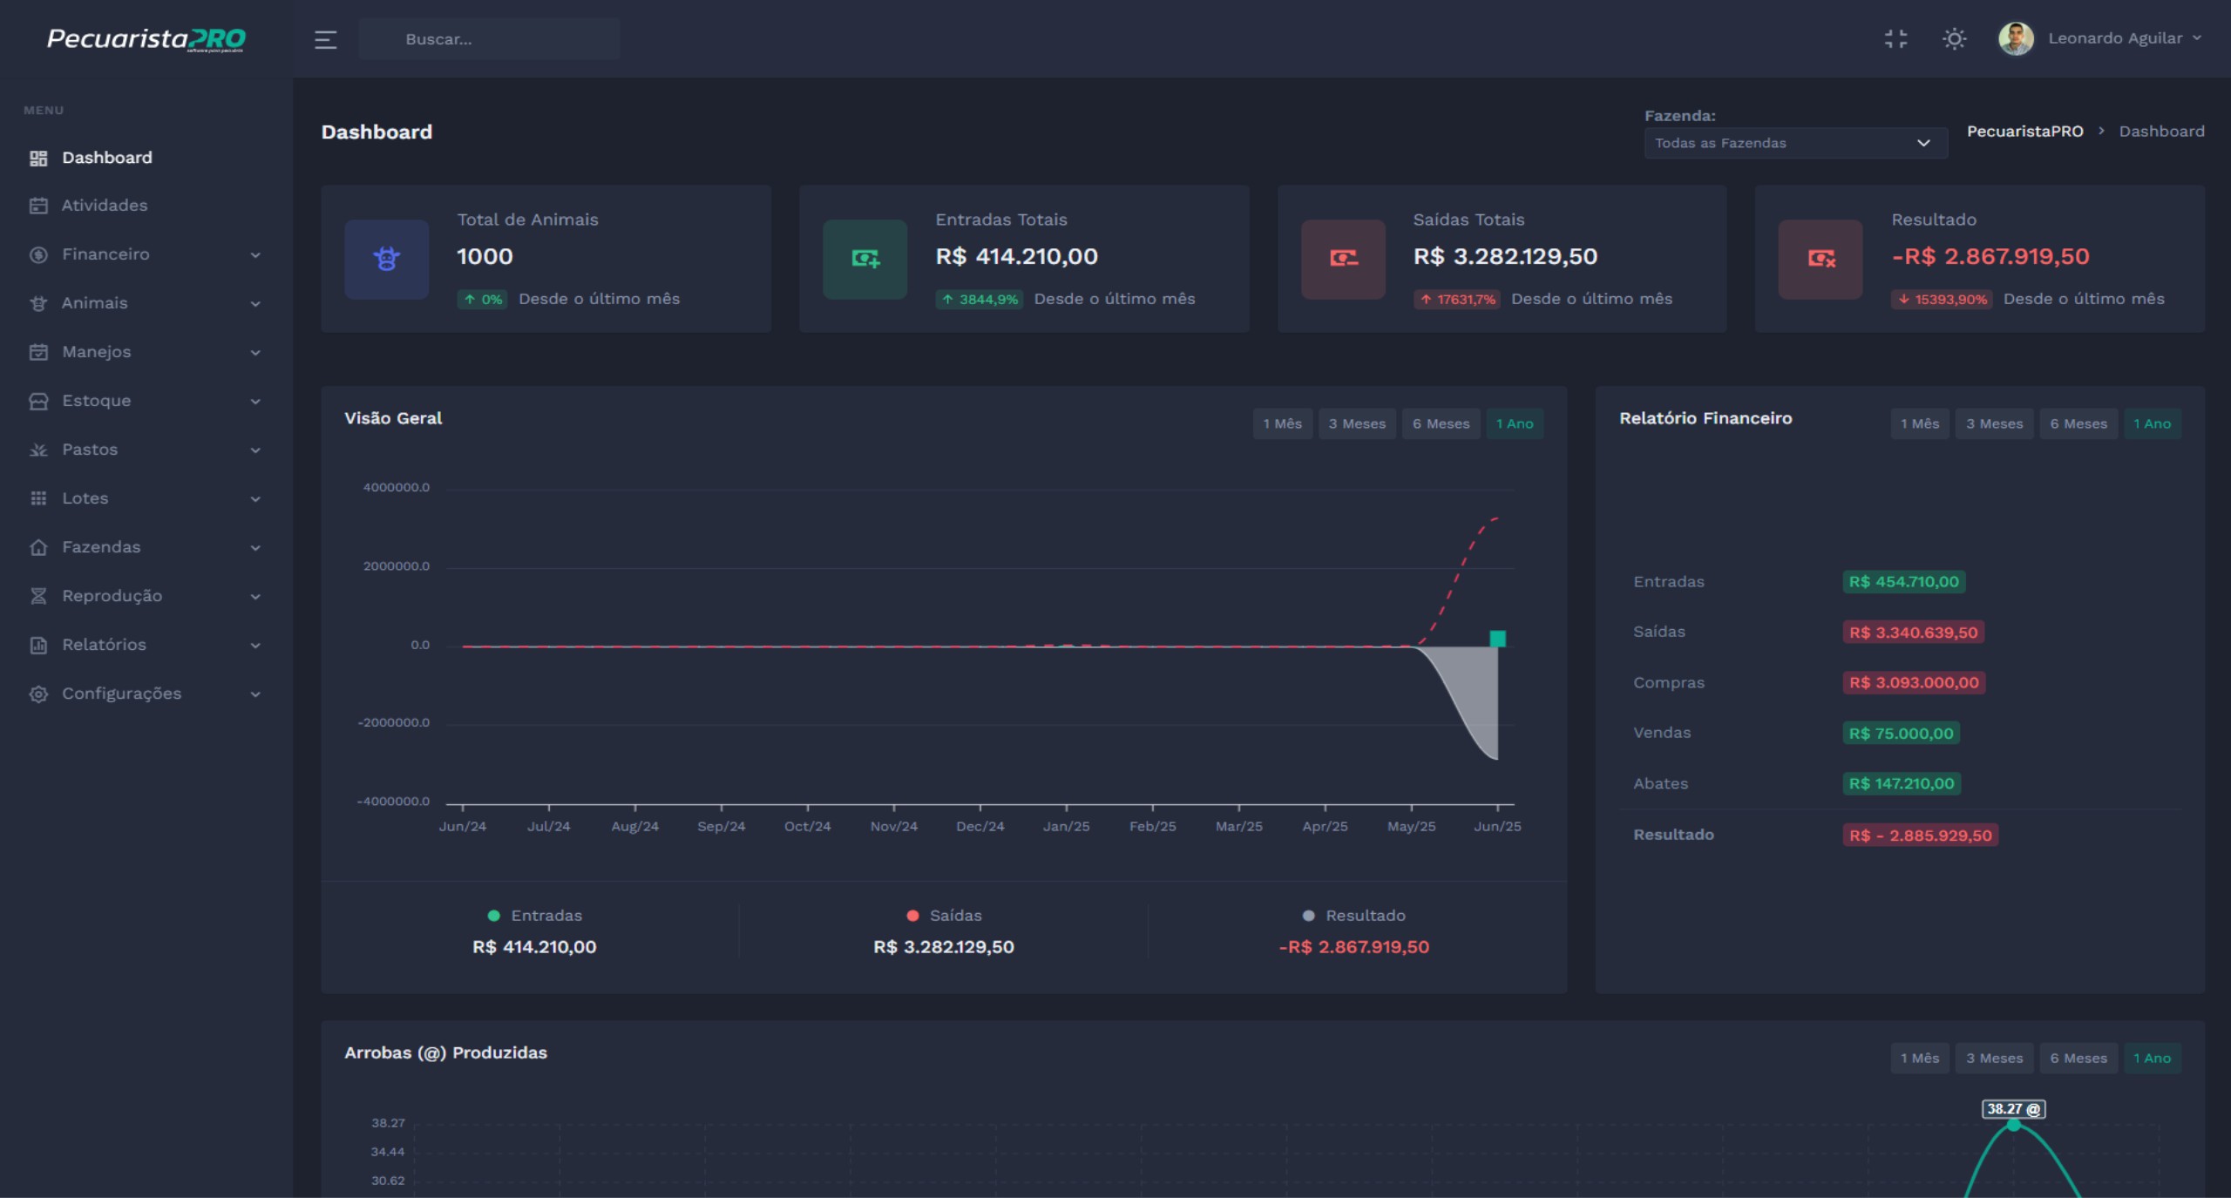Expand the Financeiro menu chevron
Screen dimensions: 2231x1198
click(x=255, y=255)
